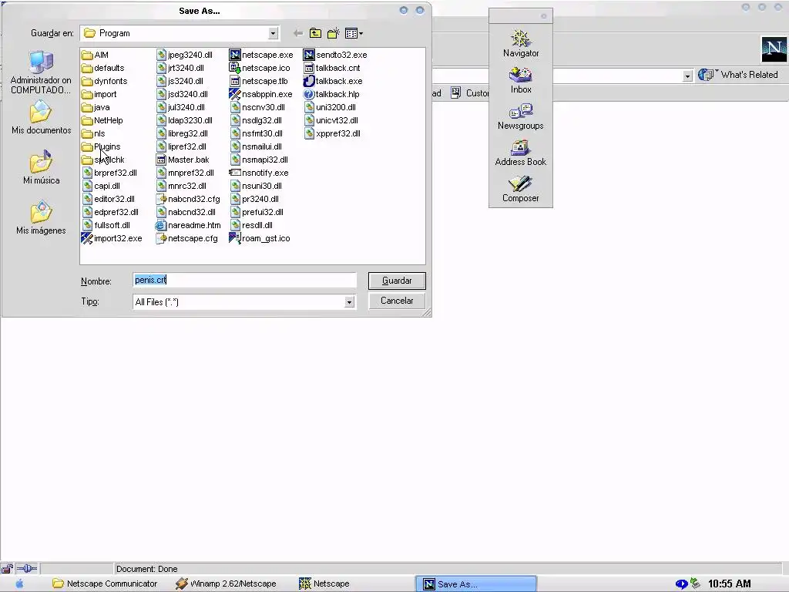Viewport: 789px width, 592px height.
Task: Select nareadme.htm file
Action: pos(188,225)
